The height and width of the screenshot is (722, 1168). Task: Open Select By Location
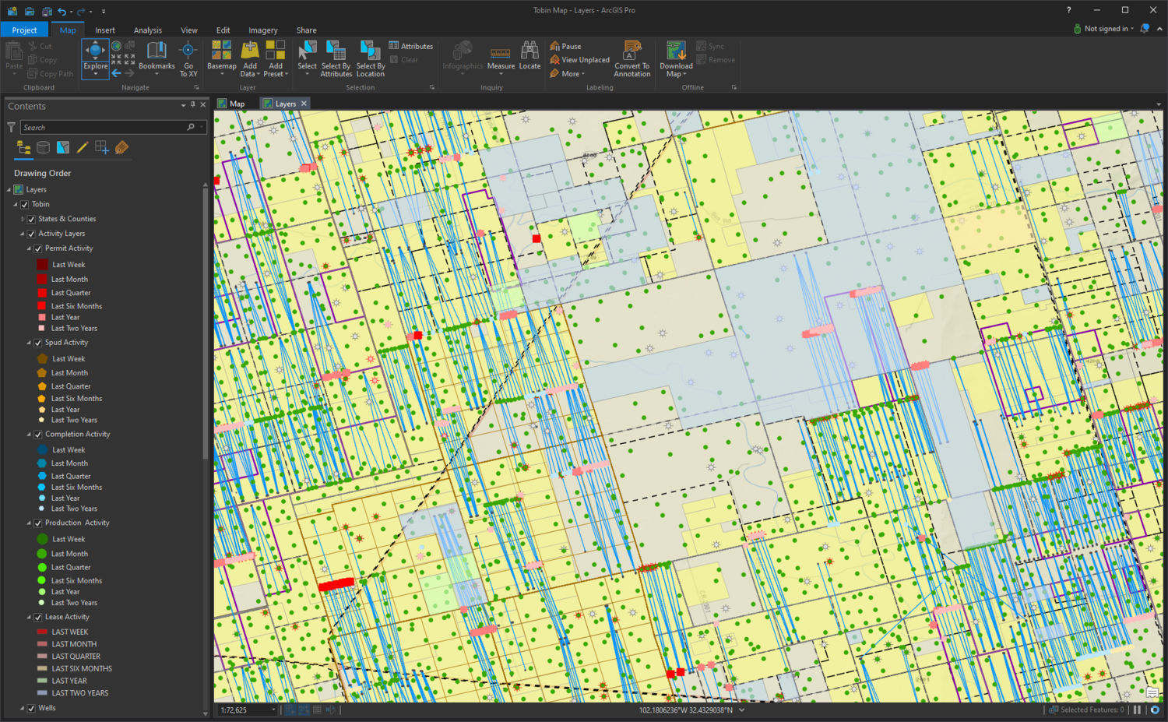pos(371,59)
